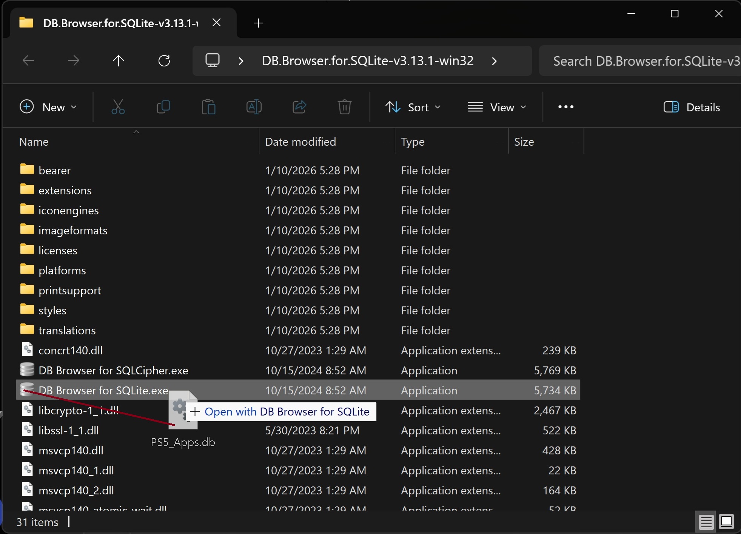Expand chevron after DB.Browser.for.SQLite-v3.13.1-win32 path
The height and width of the screenshot is (534, 741).
point(494,61)
